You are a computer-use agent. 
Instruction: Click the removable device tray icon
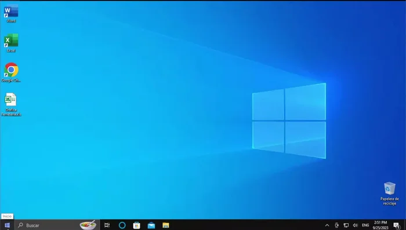(x=336, y=225)
